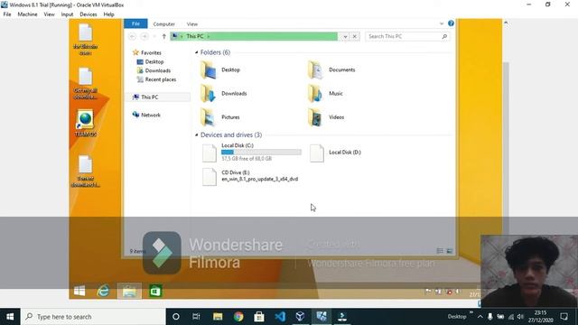The image size is (578, 325).
Task: Click the guest Windows 8.1 Start button
Action: click(79, 291)
